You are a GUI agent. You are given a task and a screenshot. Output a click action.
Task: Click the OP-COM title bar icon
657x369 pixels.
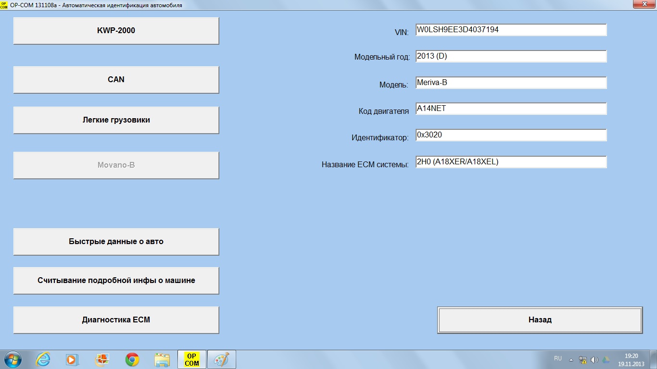[x=4, y=4]
